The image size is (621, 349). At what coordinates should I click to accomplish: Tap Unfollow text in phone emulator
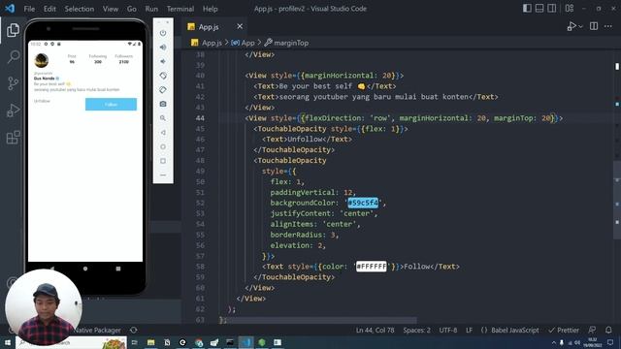(x=43, y=101)
